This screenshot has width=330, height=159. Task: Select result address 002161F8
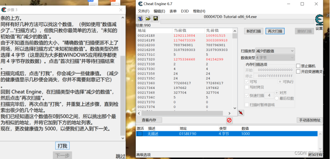pos(146,40)
